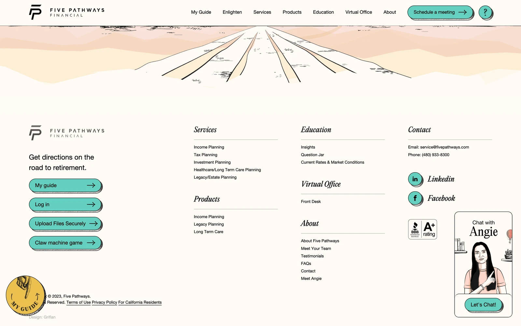The height and width of the screenshot is (326, 521).
Task: Open the Terms of Use link
Action: click(78, 303)
